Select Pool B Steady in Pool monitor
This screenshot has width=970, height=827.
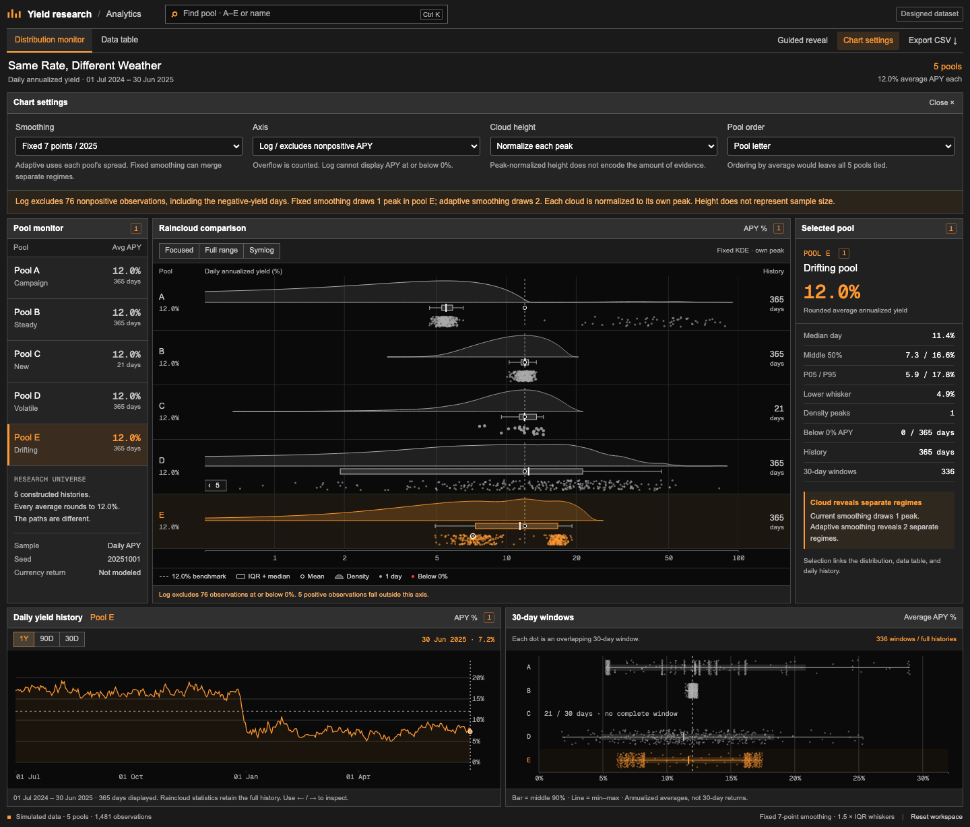77,319
